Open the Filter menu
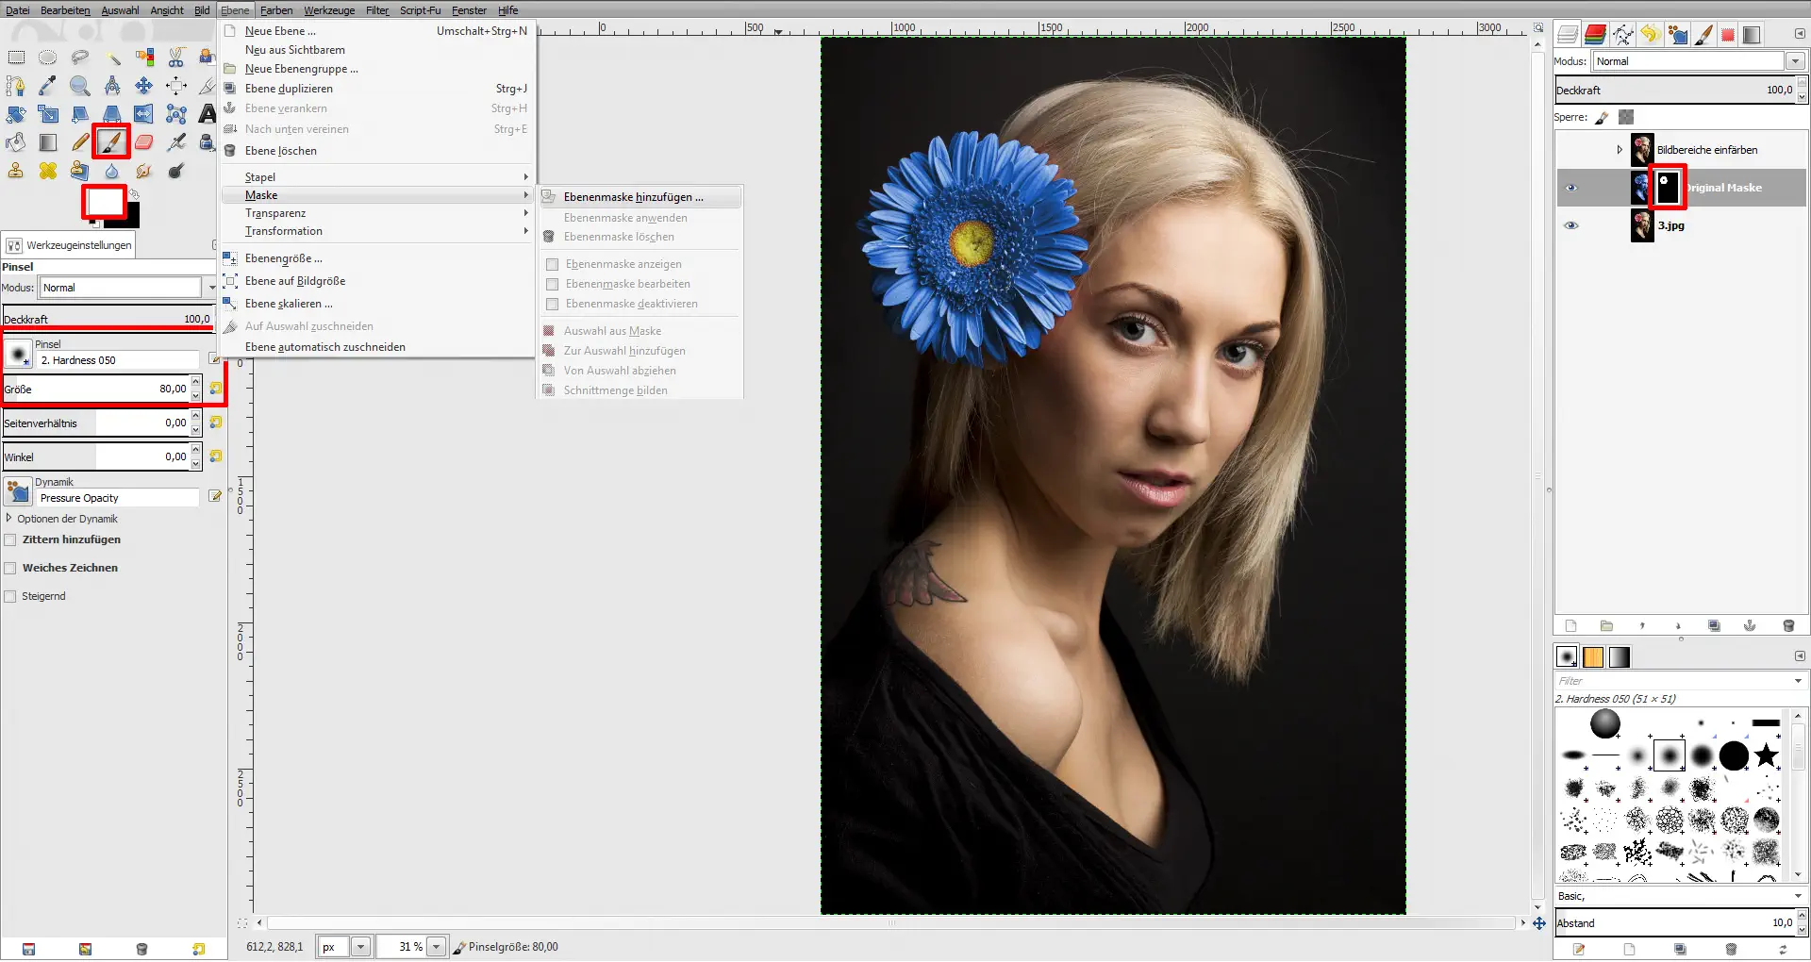This screenshot has height=962, width=1811. [375, 10]
